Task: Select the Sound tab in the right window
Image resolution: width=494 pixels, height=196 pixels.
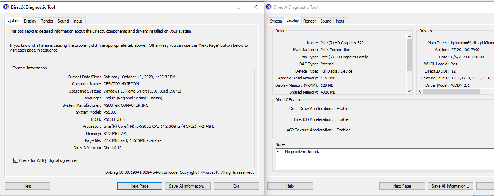Action: point(326,21)
